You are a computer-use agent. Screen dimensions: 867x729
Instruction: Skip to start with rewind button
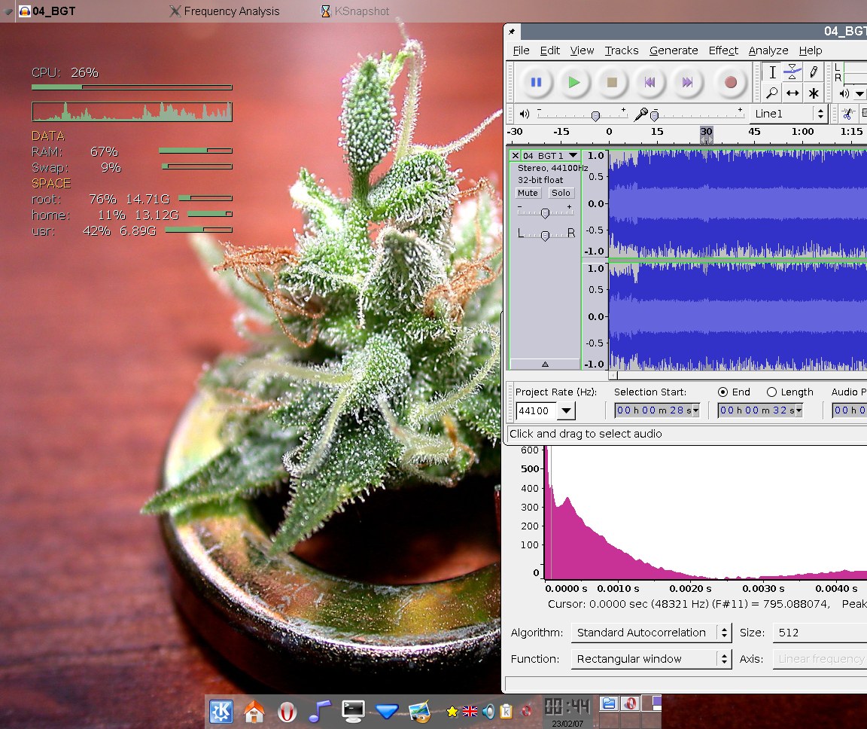pos(649,82)
